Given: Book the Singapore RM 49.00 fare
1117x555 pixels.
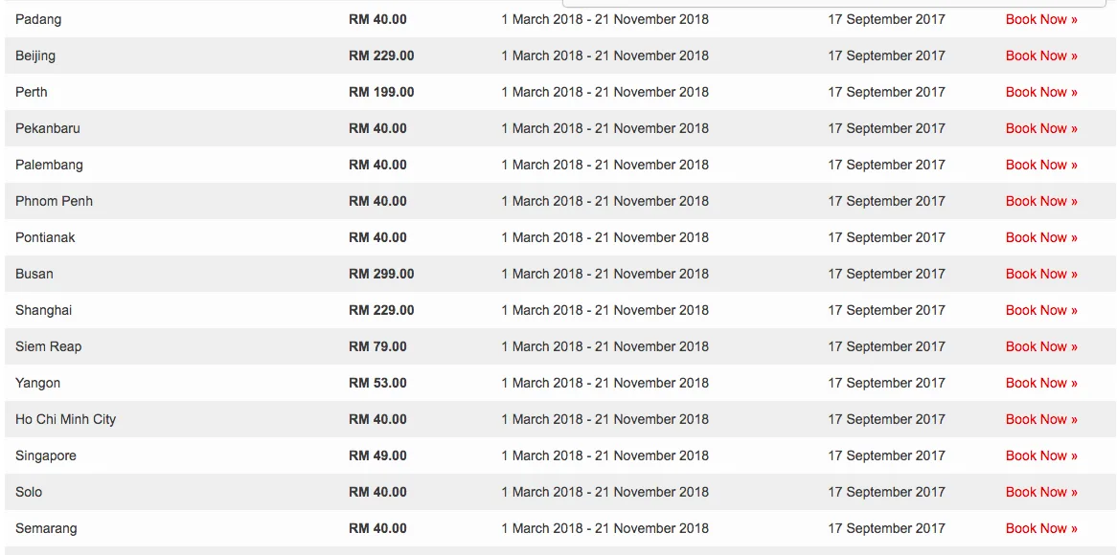Looking at the screenshot, I should point(1040,455).
